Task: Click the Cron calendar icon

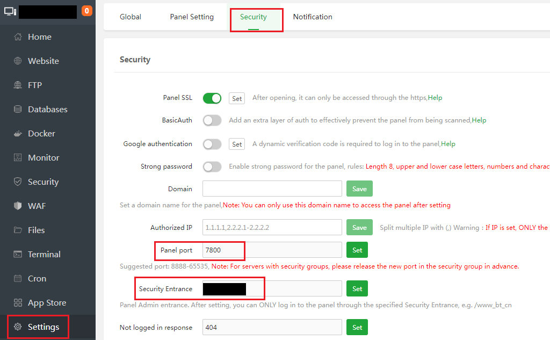Action: pyautogui.click(x=18, y=278)
